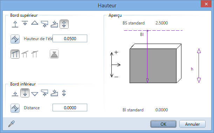214x133 pixels.
Task: Toggle the first roof-column icon option
Action: (x=15, y=54)
